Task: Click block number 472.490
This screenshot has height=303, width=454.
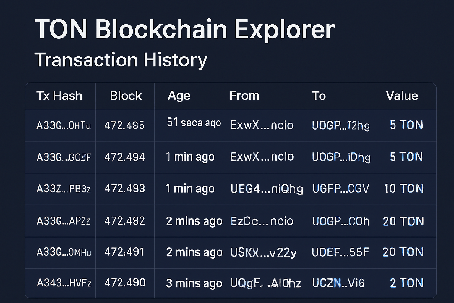Action: pos(125,283)
